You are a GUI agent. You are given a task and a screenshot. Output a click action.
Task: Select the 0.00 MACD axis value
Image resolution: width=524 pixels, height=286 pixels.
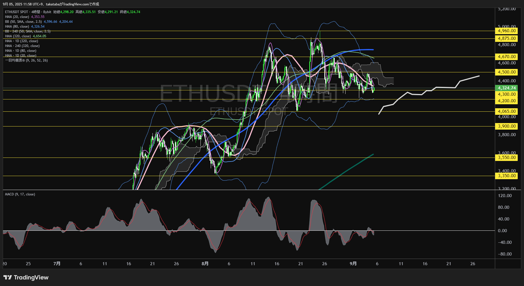pyautogui.click(x=502, y=231)
